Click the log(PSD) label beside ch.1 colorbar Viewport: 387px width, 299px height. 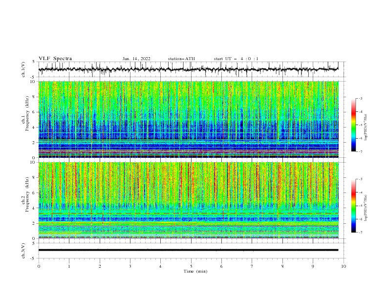point(365,128)
